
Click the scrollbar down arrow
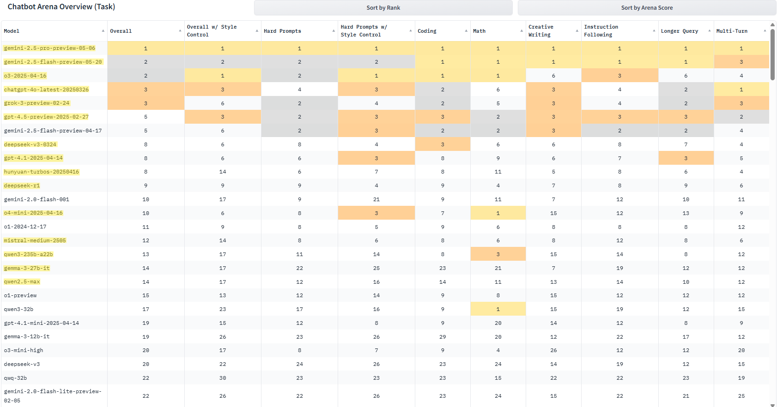click(x=772, y=405)
